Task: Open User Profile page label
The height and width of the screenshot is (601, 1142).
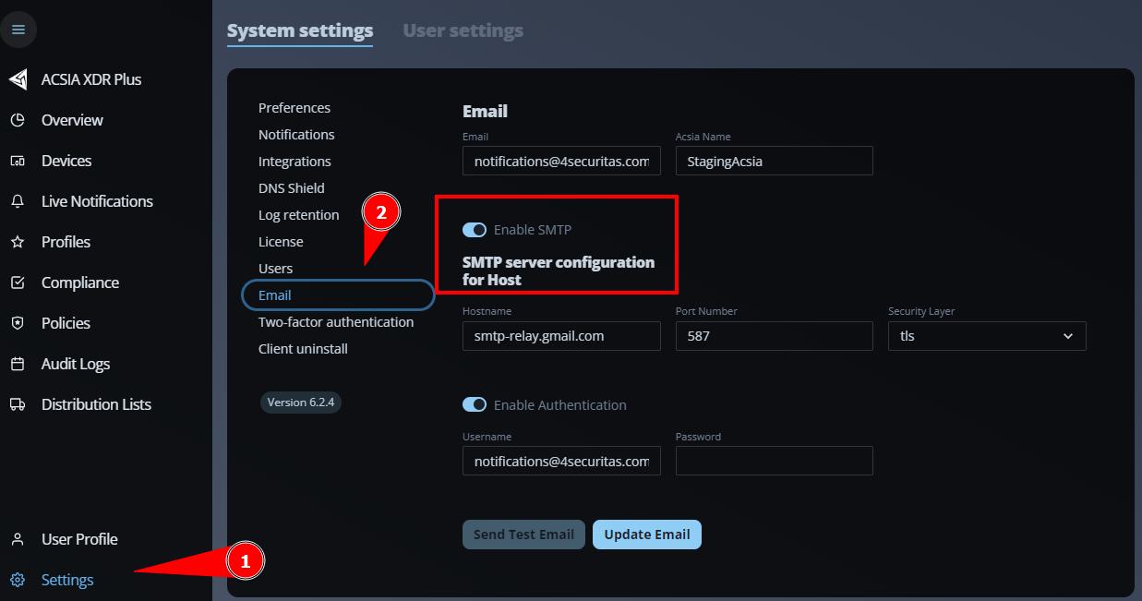Action: (79, 539)
